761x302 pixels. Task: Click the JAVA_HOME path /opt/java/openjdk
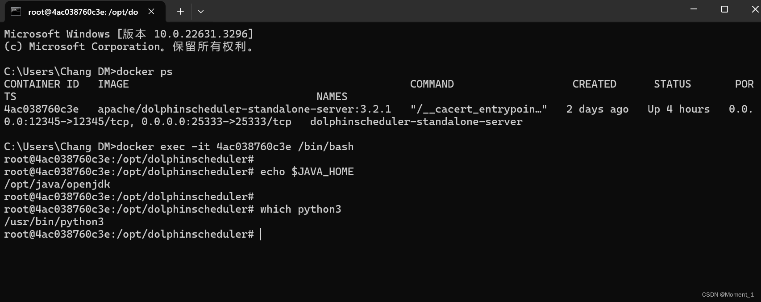coord(57,184)
